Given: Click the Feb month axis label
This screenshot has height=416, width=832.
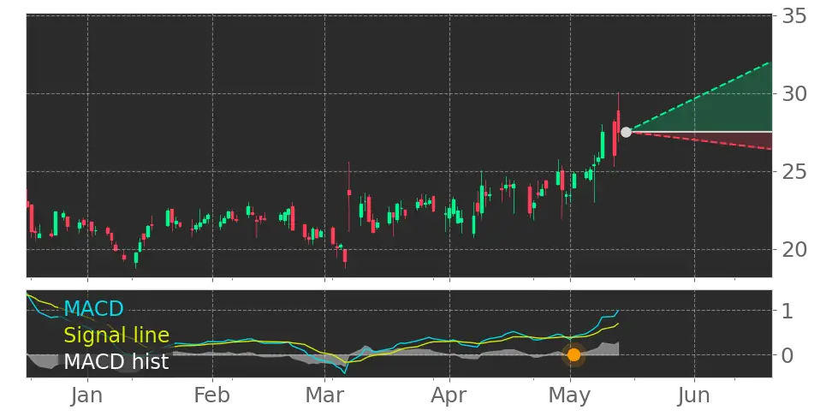Looking at the screenshot, I should tap(212, 396).
